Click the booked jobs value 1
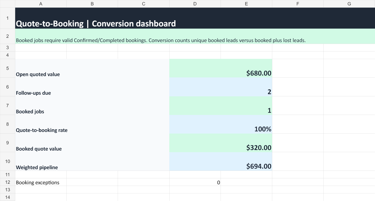The width and height of the screenshot is (375, 201). tap(221, 105)
